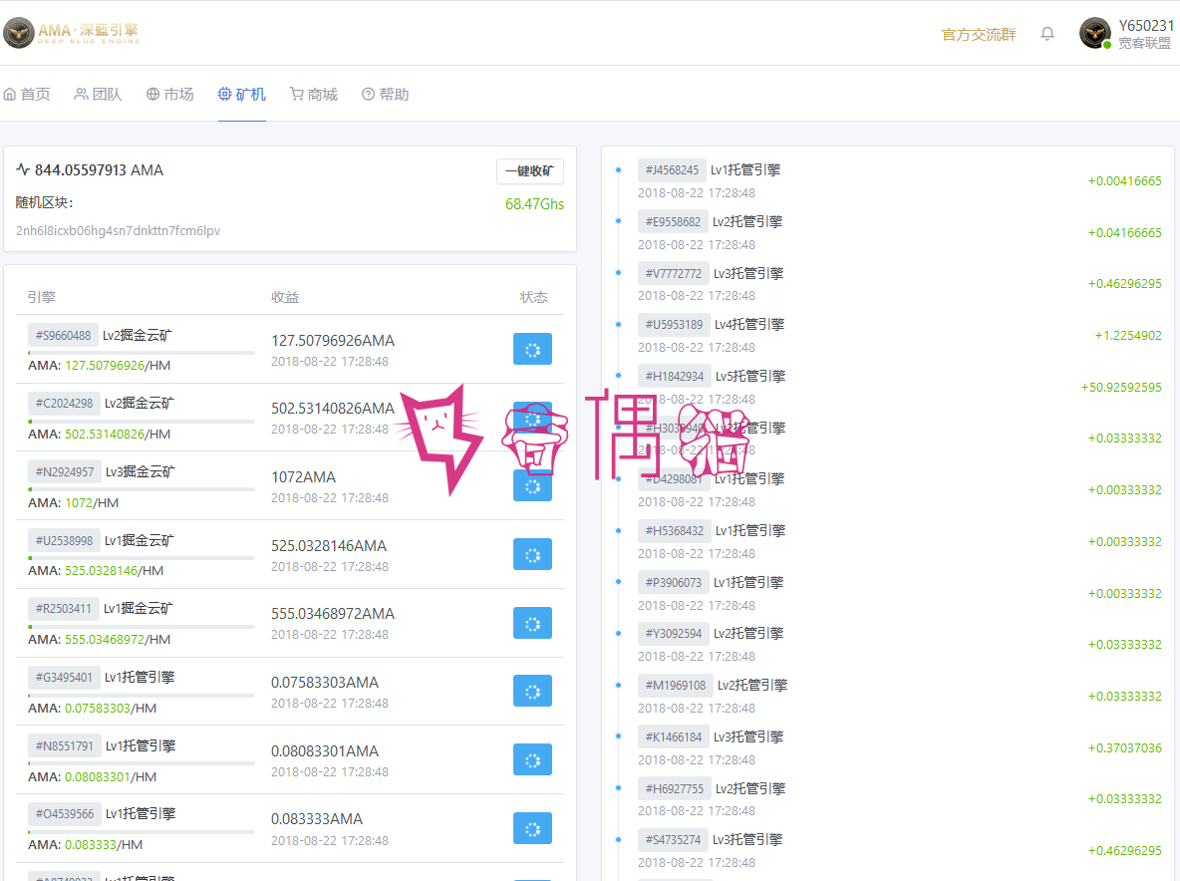The height and width of the screenshot is (881, 1180).
Task: Click the 555.03468972AMA earnings value
Action: 333,614
